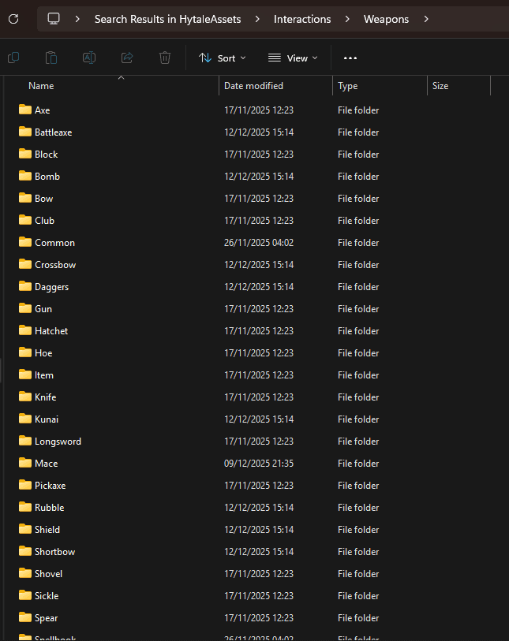This screenshot has width=509, height=641.
Task: Open the See more ellipsis menu
Action: pyautogui.click(x=350, y=58)
